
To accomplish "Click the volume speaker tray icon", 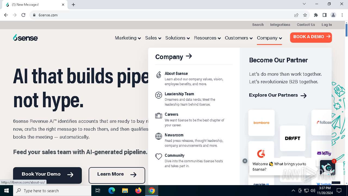I will point(313,191).
